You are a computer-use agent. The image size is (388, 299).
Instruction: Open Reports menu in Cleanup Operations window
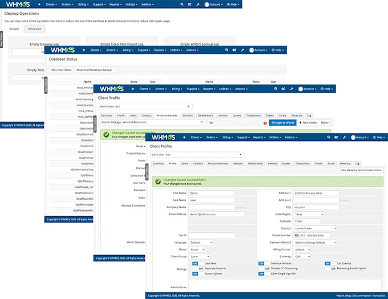(x=115, y=5)
